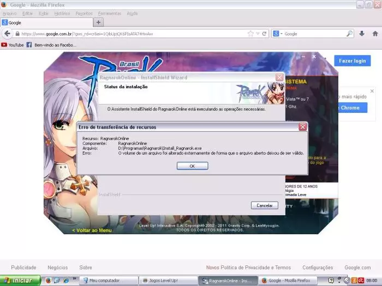Close the RagnarokOnline InstallShield Wizard window

click(x=279, y=77)
